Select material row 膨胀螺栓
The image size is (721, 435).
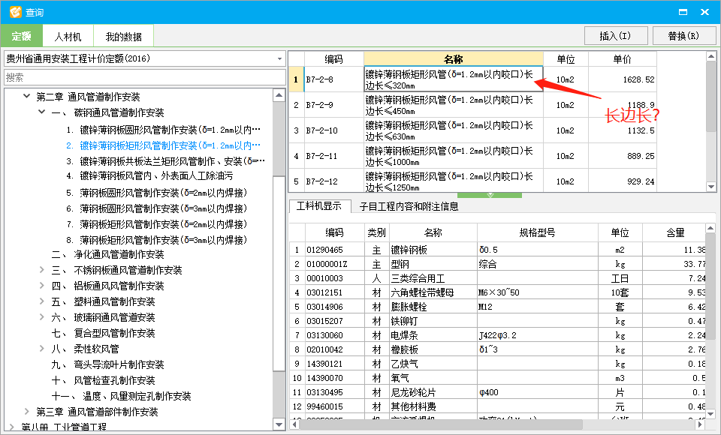coord(497,307)
